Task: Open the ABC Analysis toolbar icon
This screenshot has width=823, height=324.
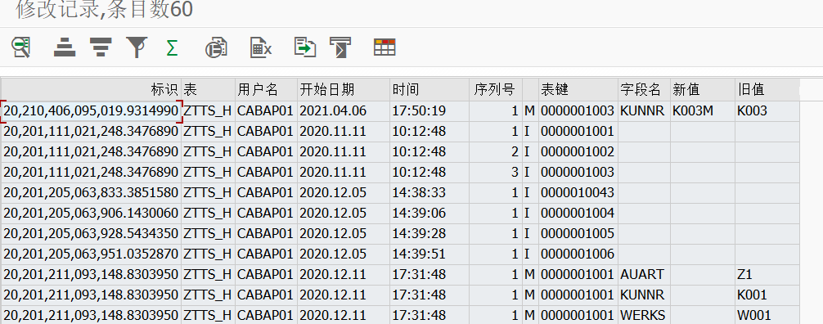Action: [340, 47]
